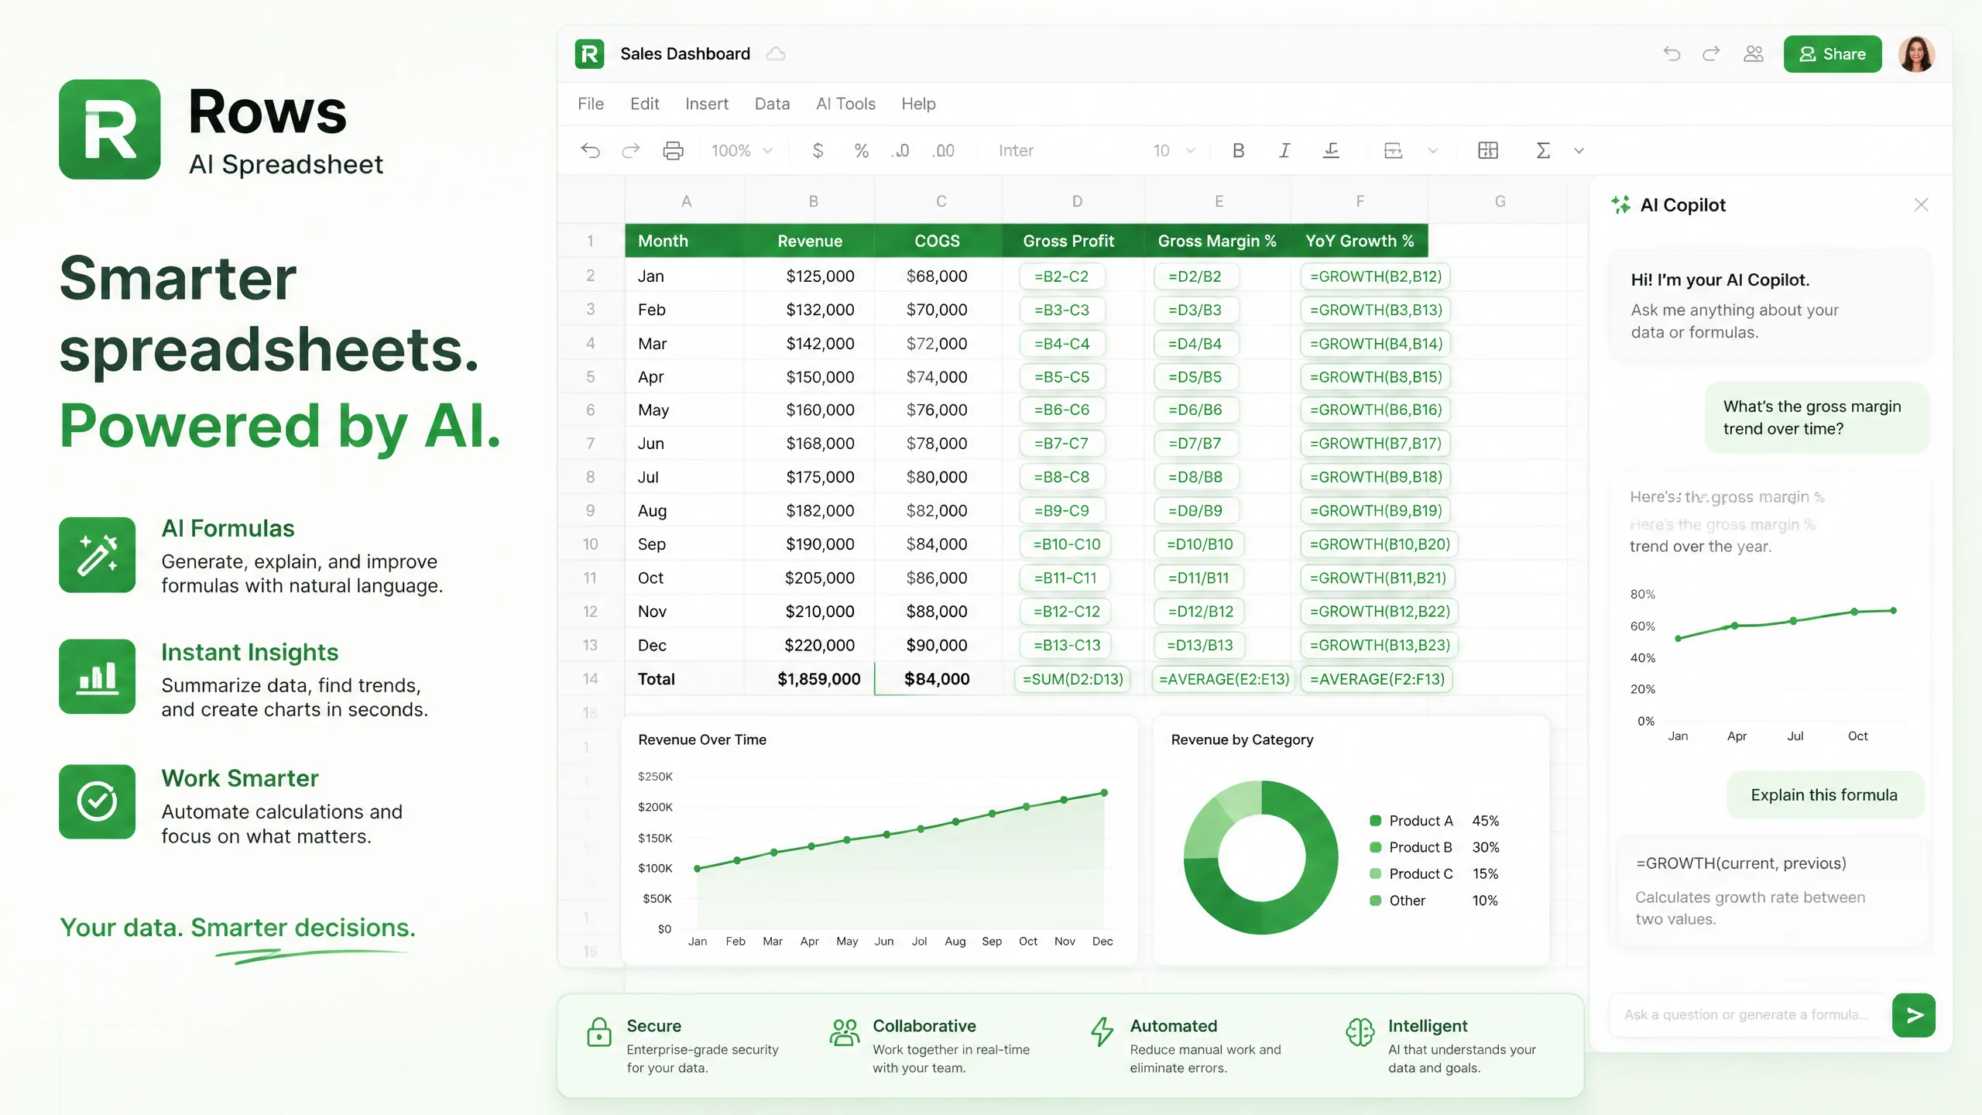This screenshot has height=1115, width=1982.
Task: Open the Edit menu
Action: 644,104
